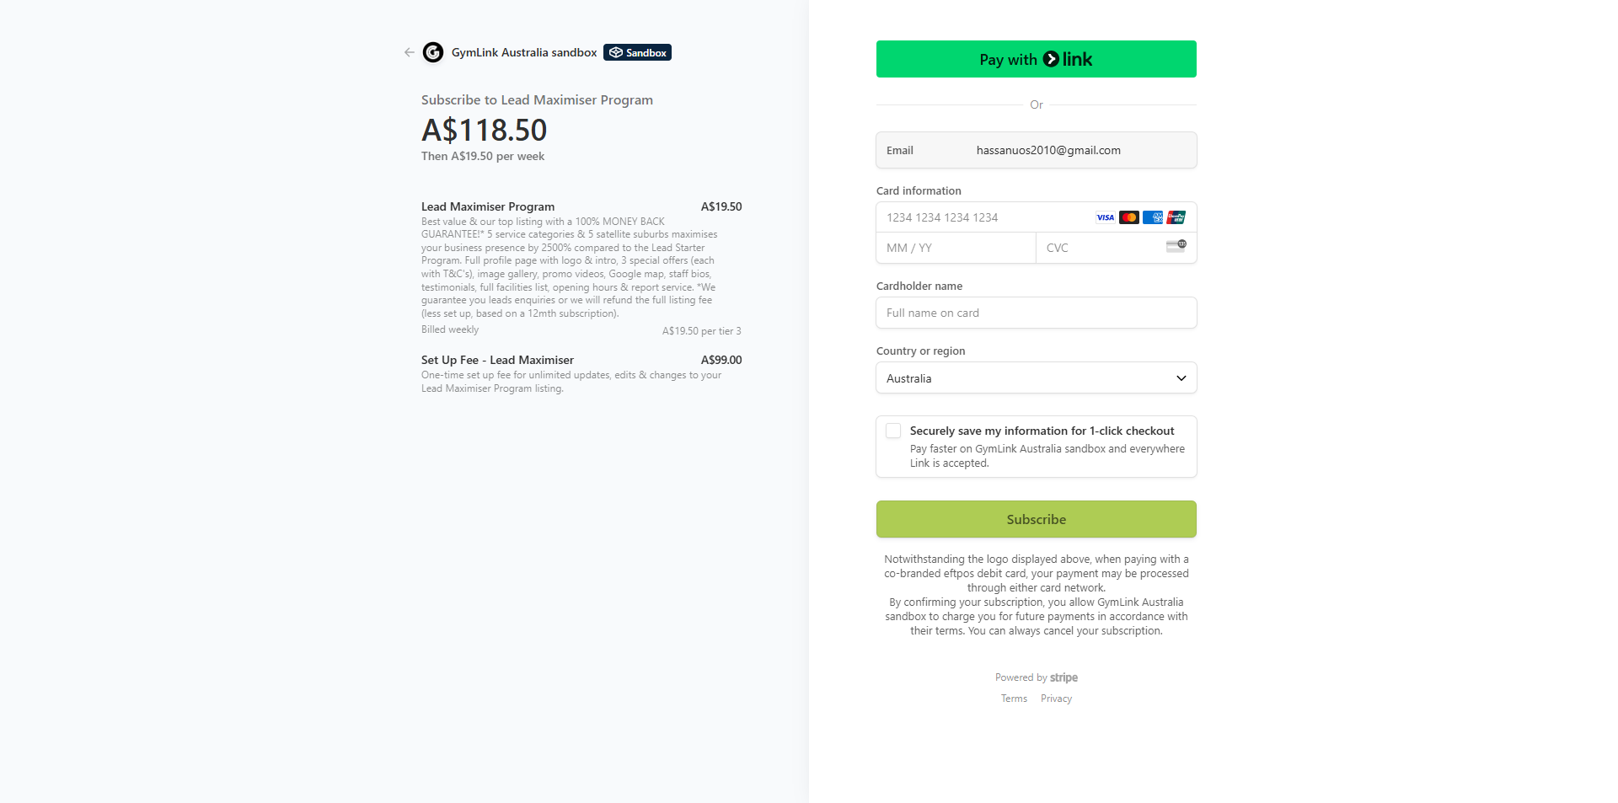Click the Full name on card field
Image resolution: width=1618 pixels, height=803 pixels.
point(1036,313)
